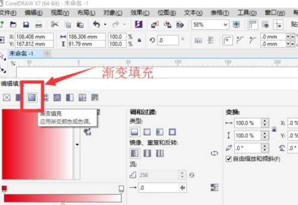Viewport: 298px width, 205px height.
Task: Open a file with the folder icon
Action: pyautogui.click(x=13, y=25)
